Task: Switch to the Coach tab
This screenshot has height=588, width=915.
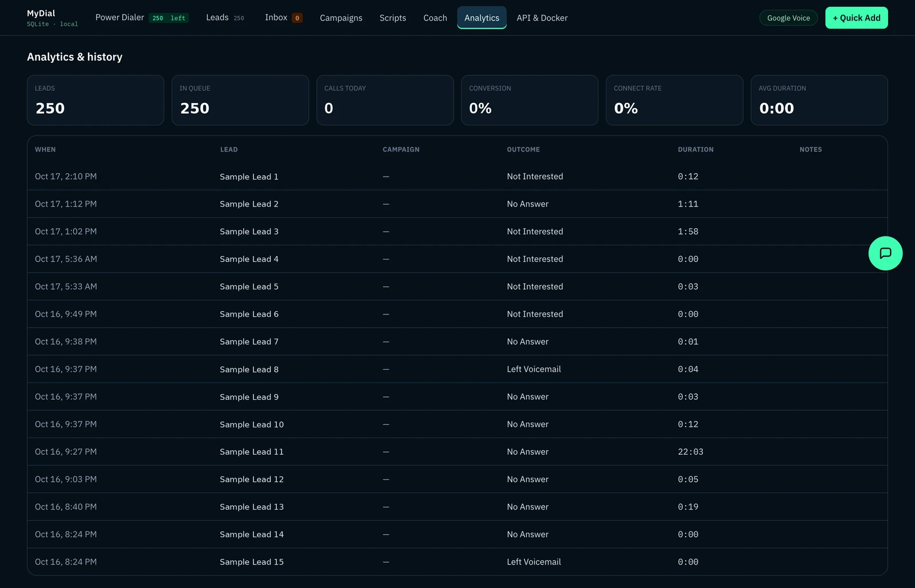Action: coord(435,18)
